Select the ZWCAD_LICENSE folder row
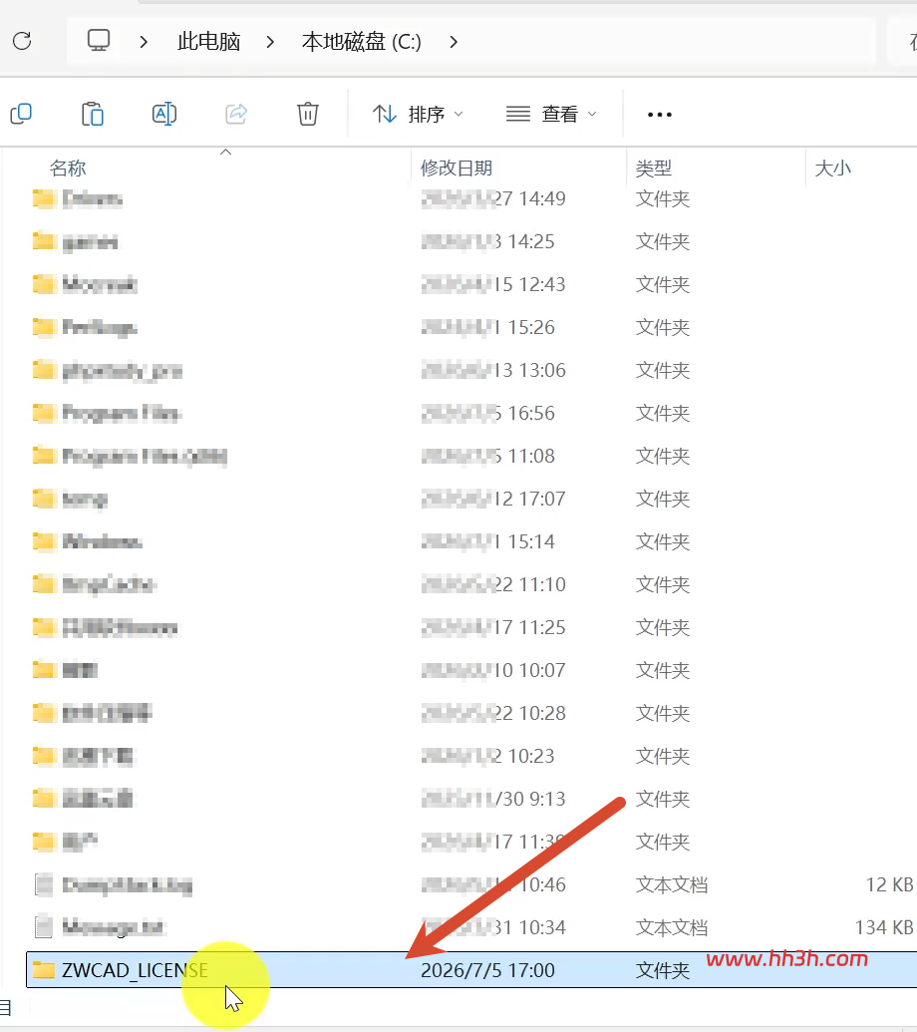 click(x=471, y=969)
